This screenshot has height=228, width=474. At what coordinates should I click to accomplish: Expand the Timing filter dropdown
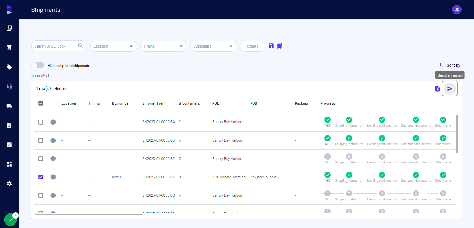coord(163,46)
